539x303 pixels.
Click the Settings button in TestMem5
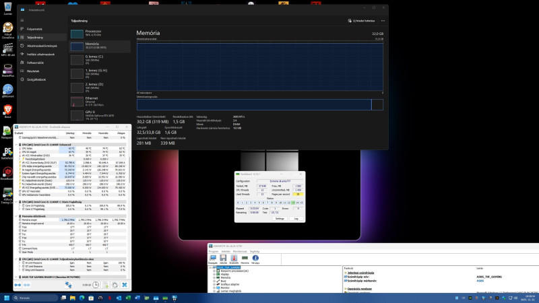(x=280, y=219)
